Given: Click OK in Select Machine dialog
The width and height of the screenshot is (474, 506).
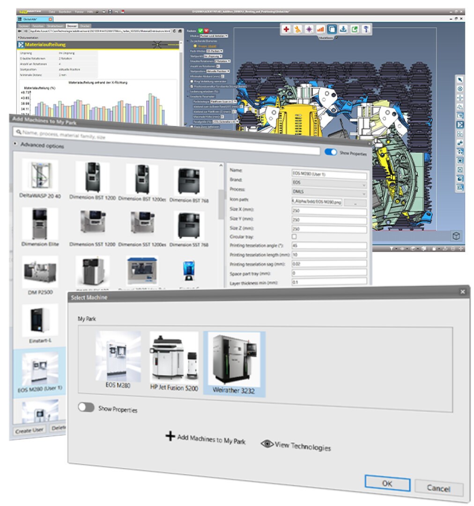Looking at the screenshot, I should coord(387,483).
